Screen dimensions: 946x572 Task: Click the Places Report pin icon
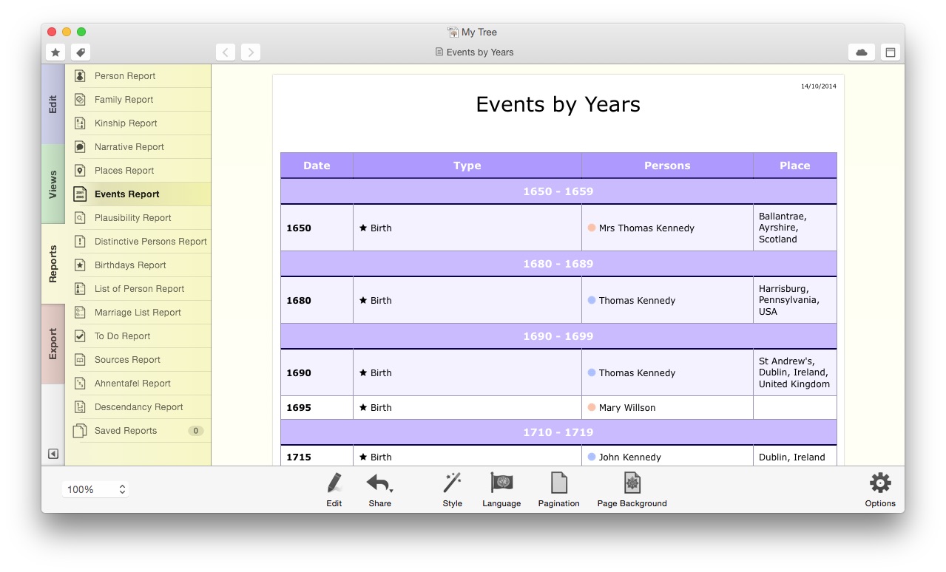pos(80,171)
